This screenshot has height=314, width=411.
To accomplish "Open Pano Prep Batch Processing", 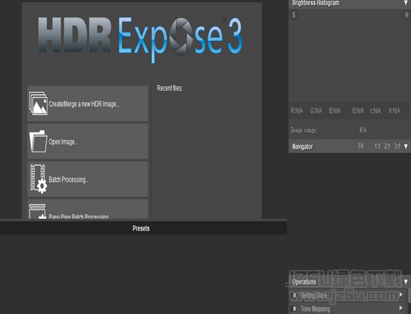I will coord(88,209).
